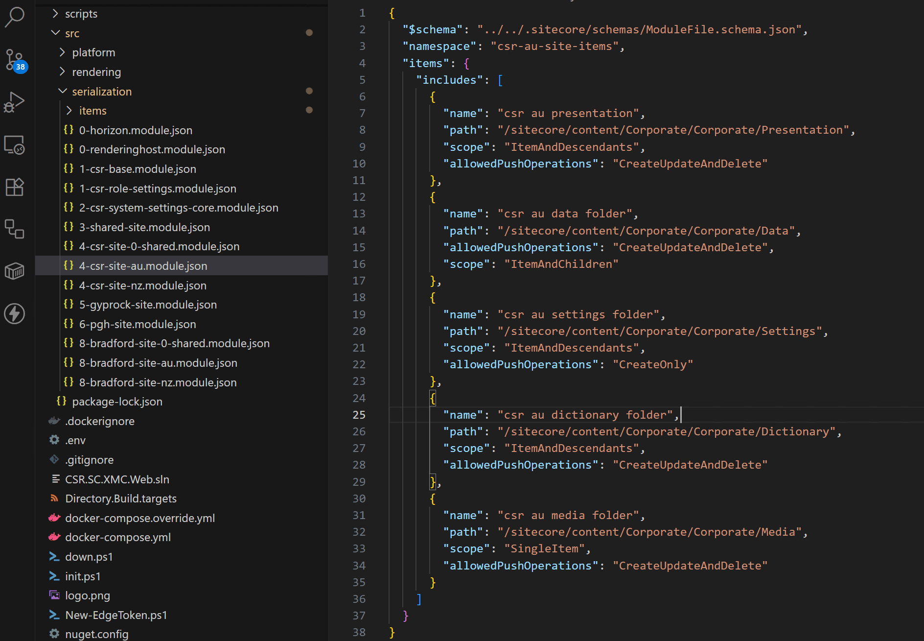The width and height of the screenshot is (924, 641).
Task: Open 0-horizon.module.json file
Action: [x=136, y=130]
